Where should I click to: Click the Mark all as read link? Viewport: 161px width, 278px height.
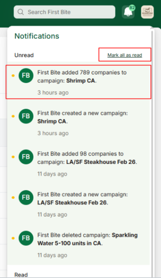coord(125,55)
